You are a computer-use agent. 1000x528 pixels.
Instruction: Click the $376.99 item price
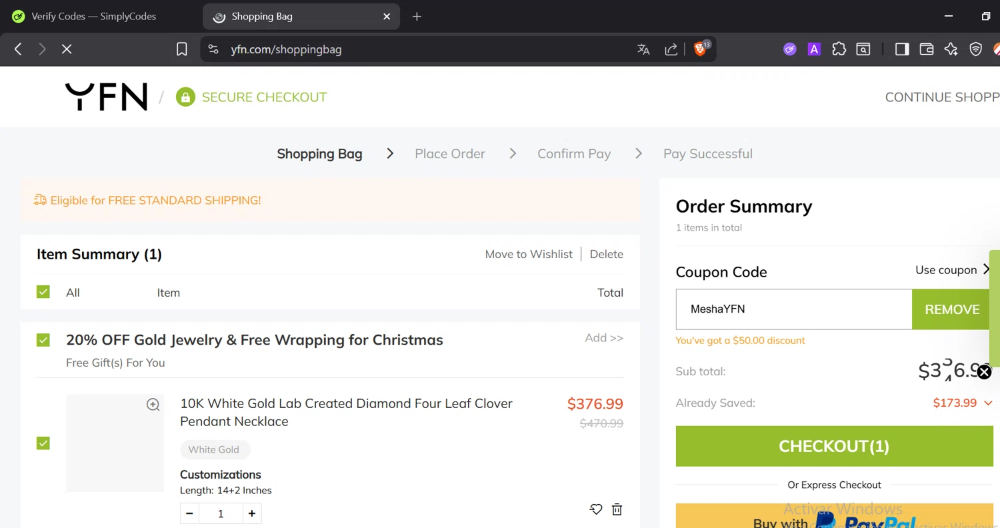595,403
